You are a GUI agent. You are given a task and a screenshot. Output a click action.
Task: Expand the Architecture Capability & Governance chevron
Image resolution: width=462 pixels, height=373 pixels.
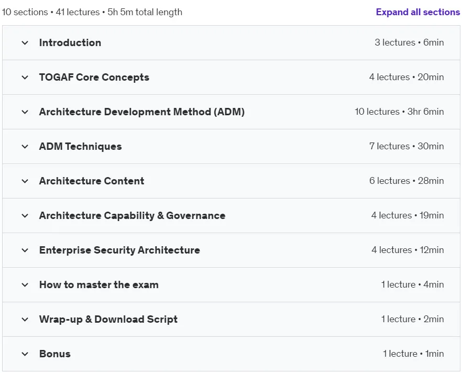pyautogui.click(x=25, y=216)
